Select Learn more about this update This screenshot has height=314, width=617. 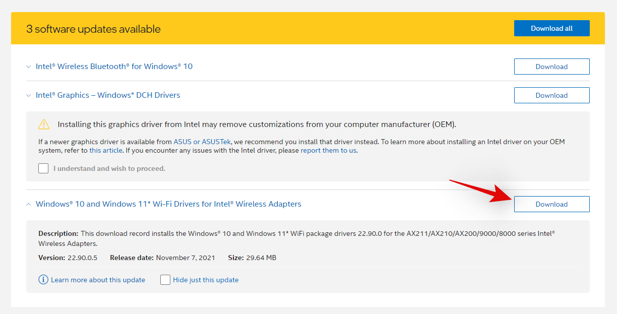(98, 279)
